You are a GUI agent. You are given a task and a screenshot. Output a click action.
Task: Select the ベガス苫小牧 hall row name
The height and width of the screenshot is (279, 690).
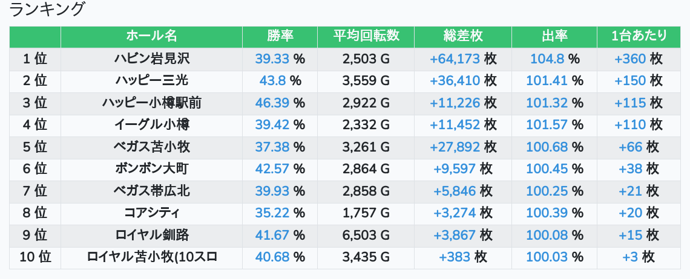click(151, 147)
